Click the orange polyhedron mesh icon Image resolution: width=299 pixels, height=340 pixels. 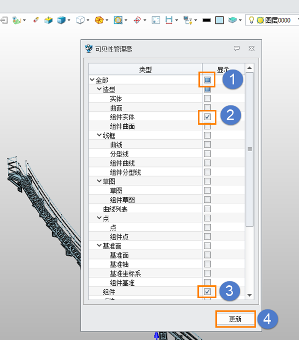99,20
